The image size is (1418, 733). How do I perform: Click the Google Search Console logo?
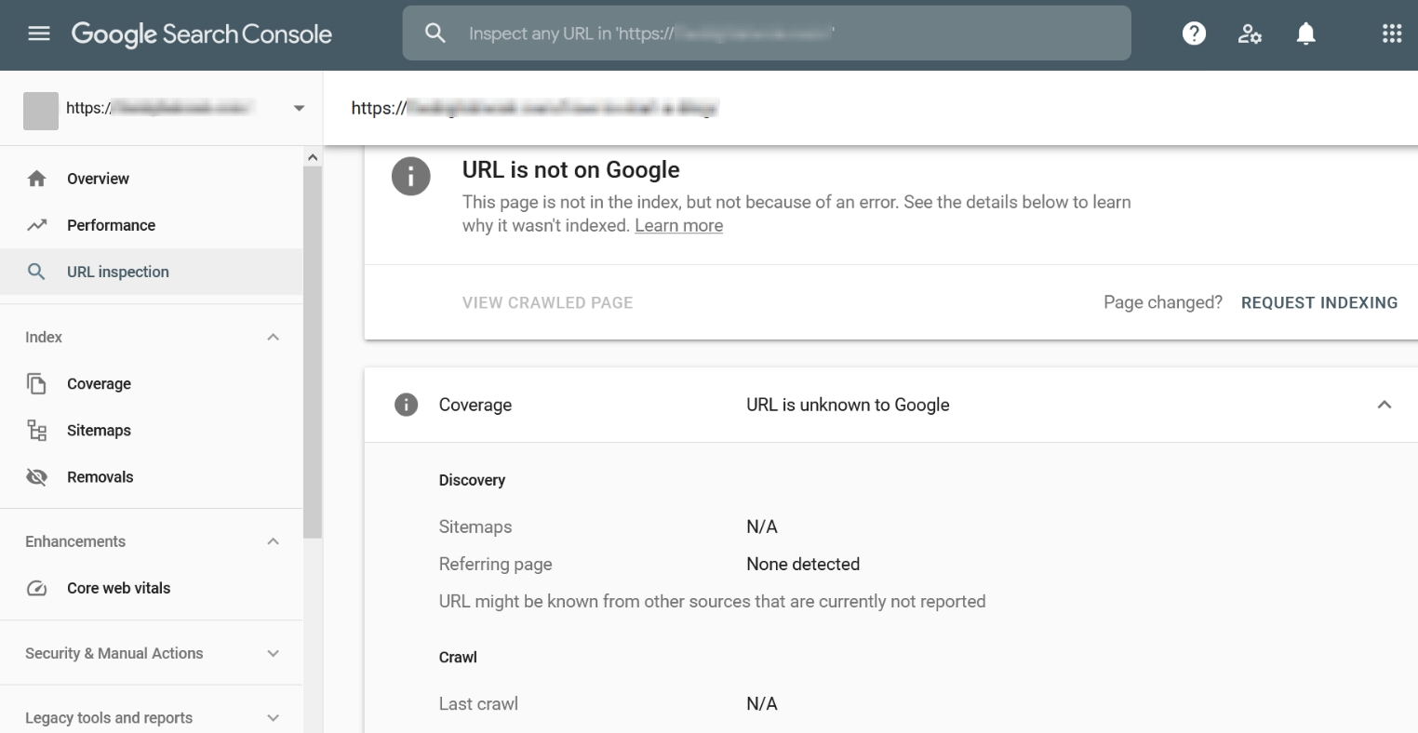point(202,34)
